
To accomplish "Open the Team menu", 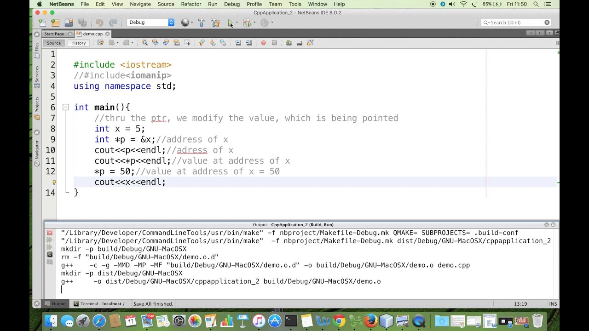I will [275, 4].
